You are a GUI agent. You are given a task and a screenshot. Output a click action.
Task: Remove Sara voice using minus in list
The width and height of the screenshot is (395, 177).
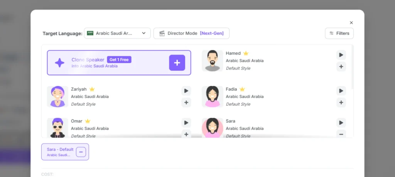click(x=341, y=134)
